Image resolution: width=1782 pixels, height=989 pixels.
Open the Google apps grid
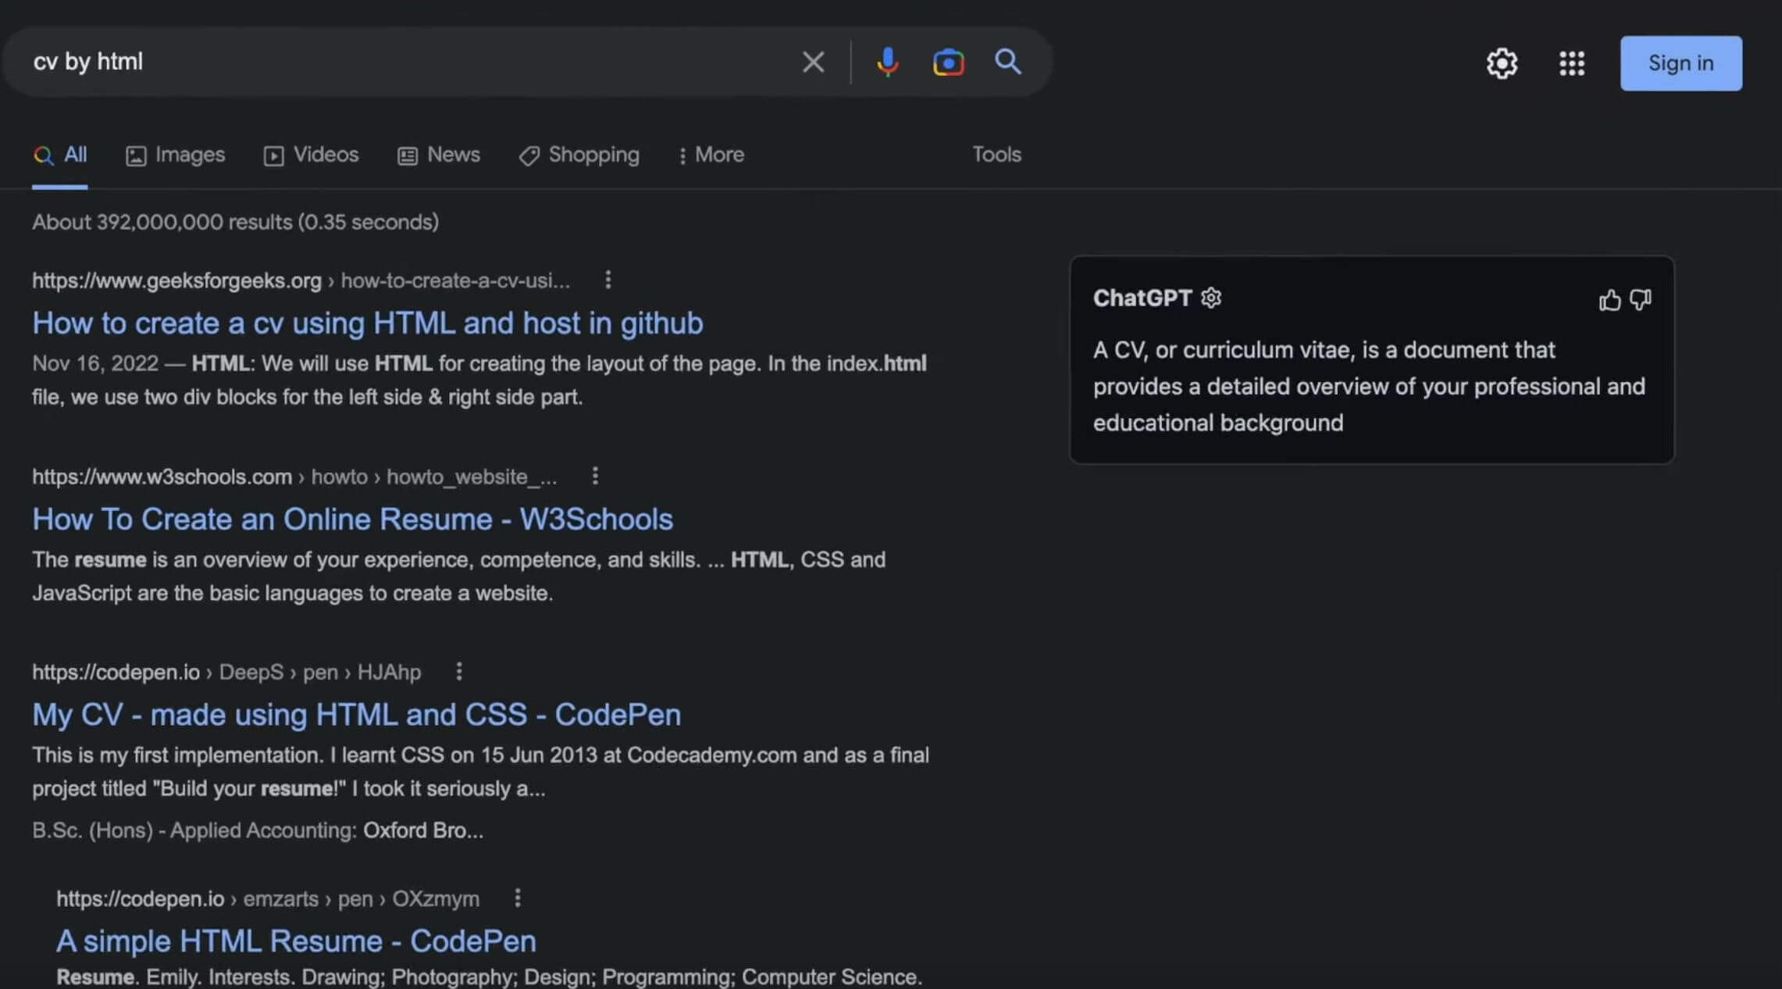(x=1571, y=63)
